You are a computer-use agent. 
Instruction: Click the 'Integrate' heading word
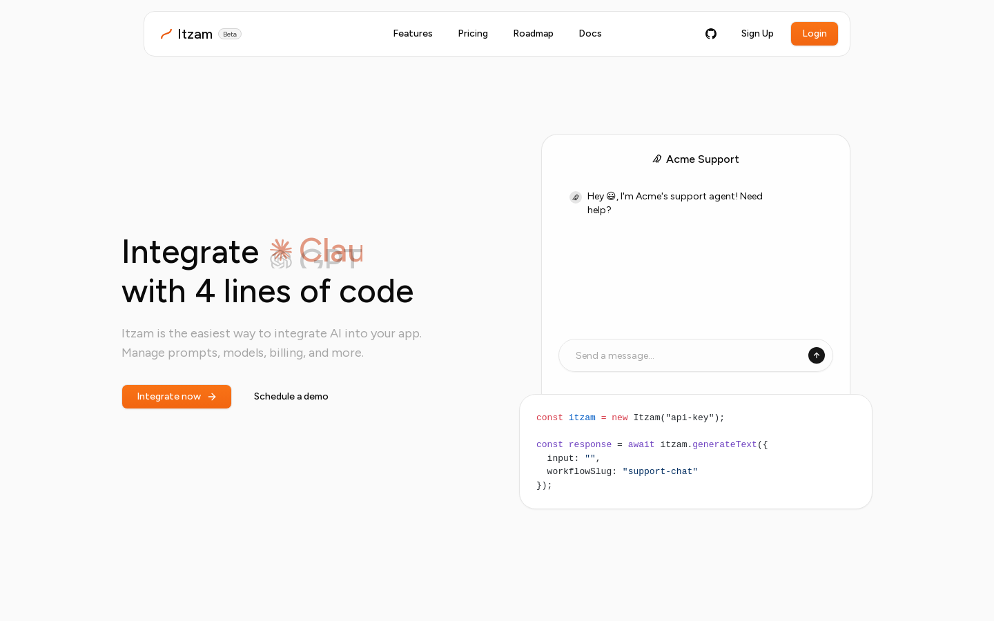point(191,252)
